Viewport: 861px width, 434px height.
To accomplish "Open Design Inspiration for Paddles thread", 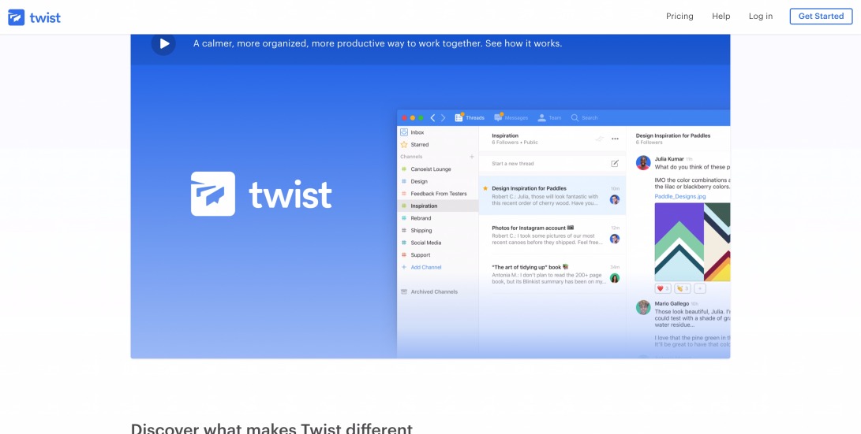I will click(x=552, y=195).
